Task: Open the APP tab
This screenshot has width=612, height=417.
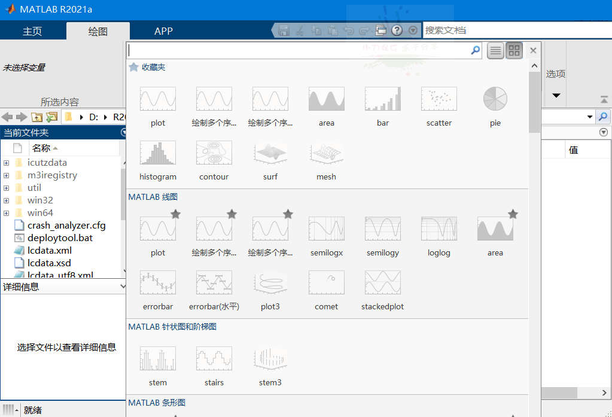Action: pyautogui.click(x=163, y=32)
